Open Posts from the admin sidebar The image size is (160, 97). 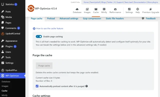8,12
